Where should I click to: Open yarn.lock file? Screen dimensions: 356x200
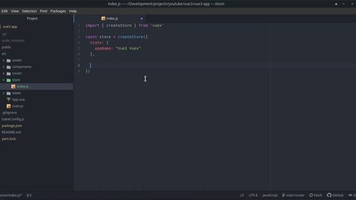coord(9,139)
